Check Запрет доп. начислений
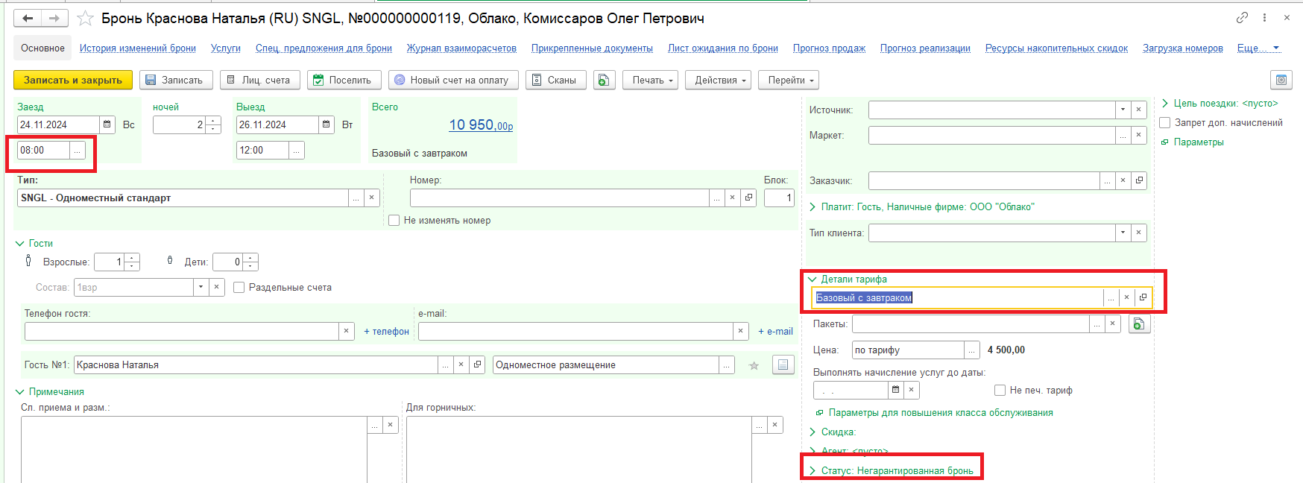This screenshot has width=1303, height=483. pyautogui.click(x=1165, y=122)
